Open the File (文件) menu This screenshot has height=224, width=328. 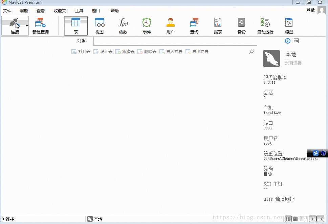pos(7,11)
